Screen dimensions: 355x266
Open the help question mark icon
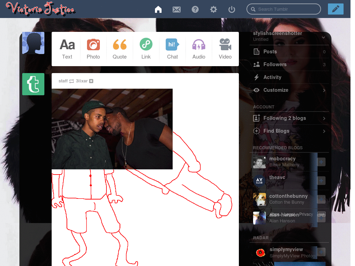[x=195, y=9]
